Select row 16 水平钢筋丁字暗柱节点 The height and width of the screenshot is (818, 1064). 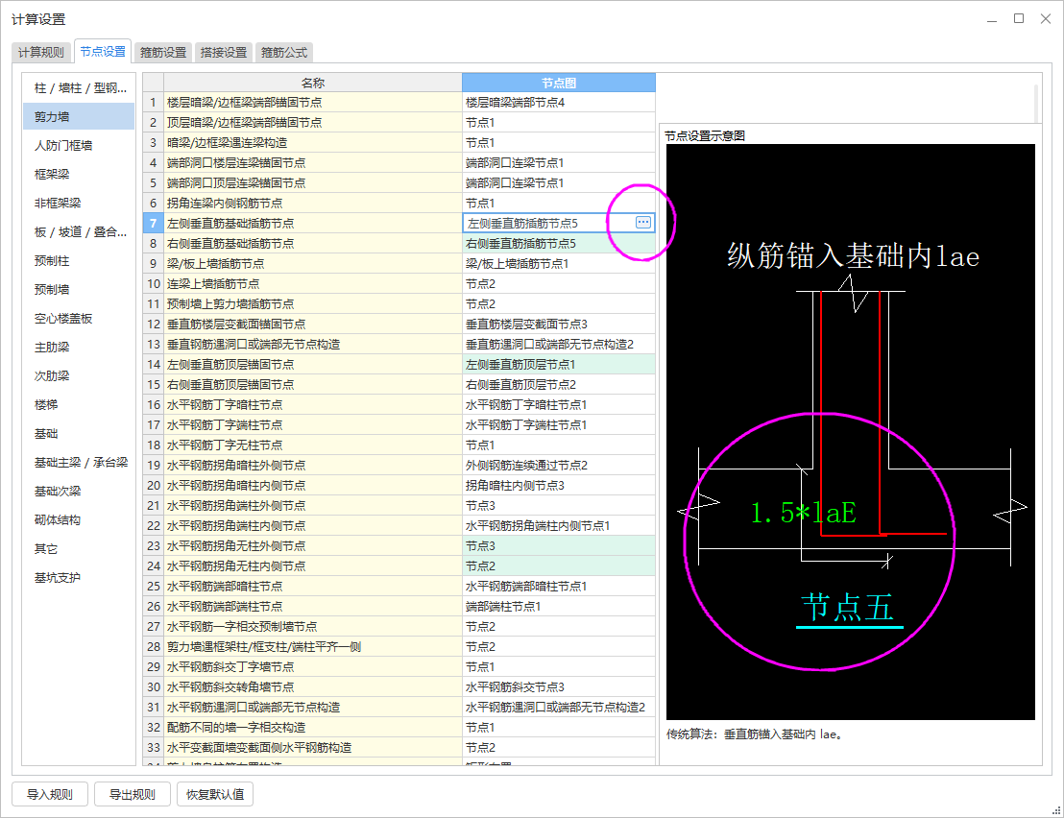[313, 405]
